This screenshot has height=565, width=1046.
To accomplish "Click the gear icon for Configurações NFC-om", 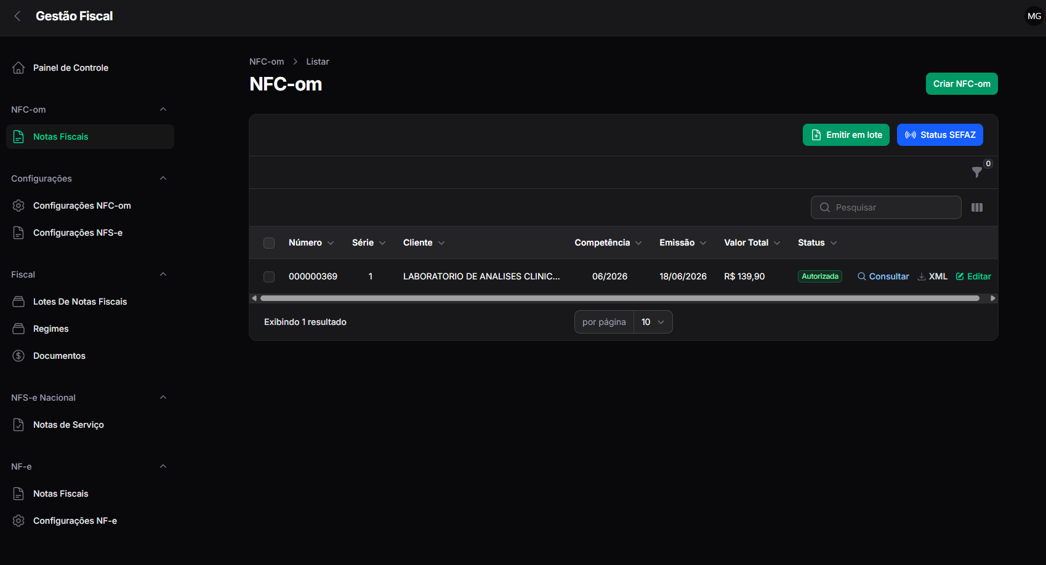I will [18, 206].
